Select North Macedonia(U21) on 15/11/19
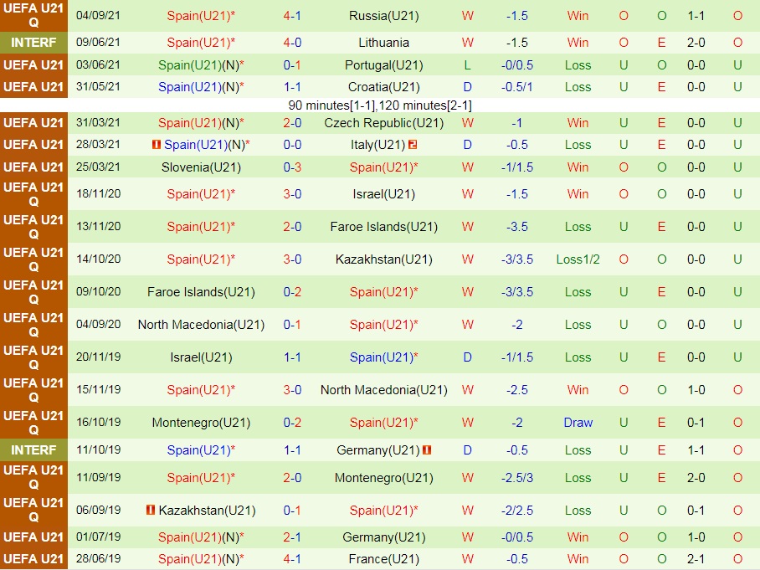The height and width of the screenshot is (570, 760). [x=384, y=390]
